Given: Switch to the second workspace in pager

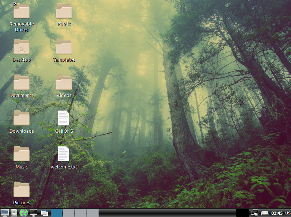Looking at the screenshot, I should point(69,213).
